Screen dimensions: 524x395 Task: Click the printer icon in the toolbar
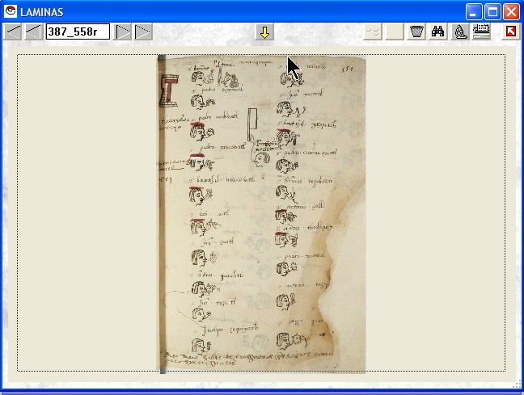pos(481,32)
